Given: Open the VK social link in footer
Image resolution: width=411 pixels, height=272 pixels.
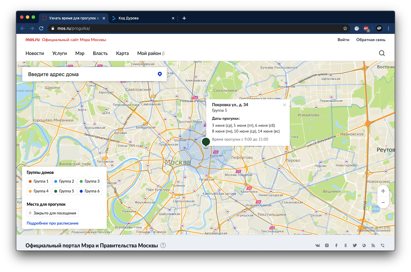Looking at the screenshot, I should click(x=318, y=245).
